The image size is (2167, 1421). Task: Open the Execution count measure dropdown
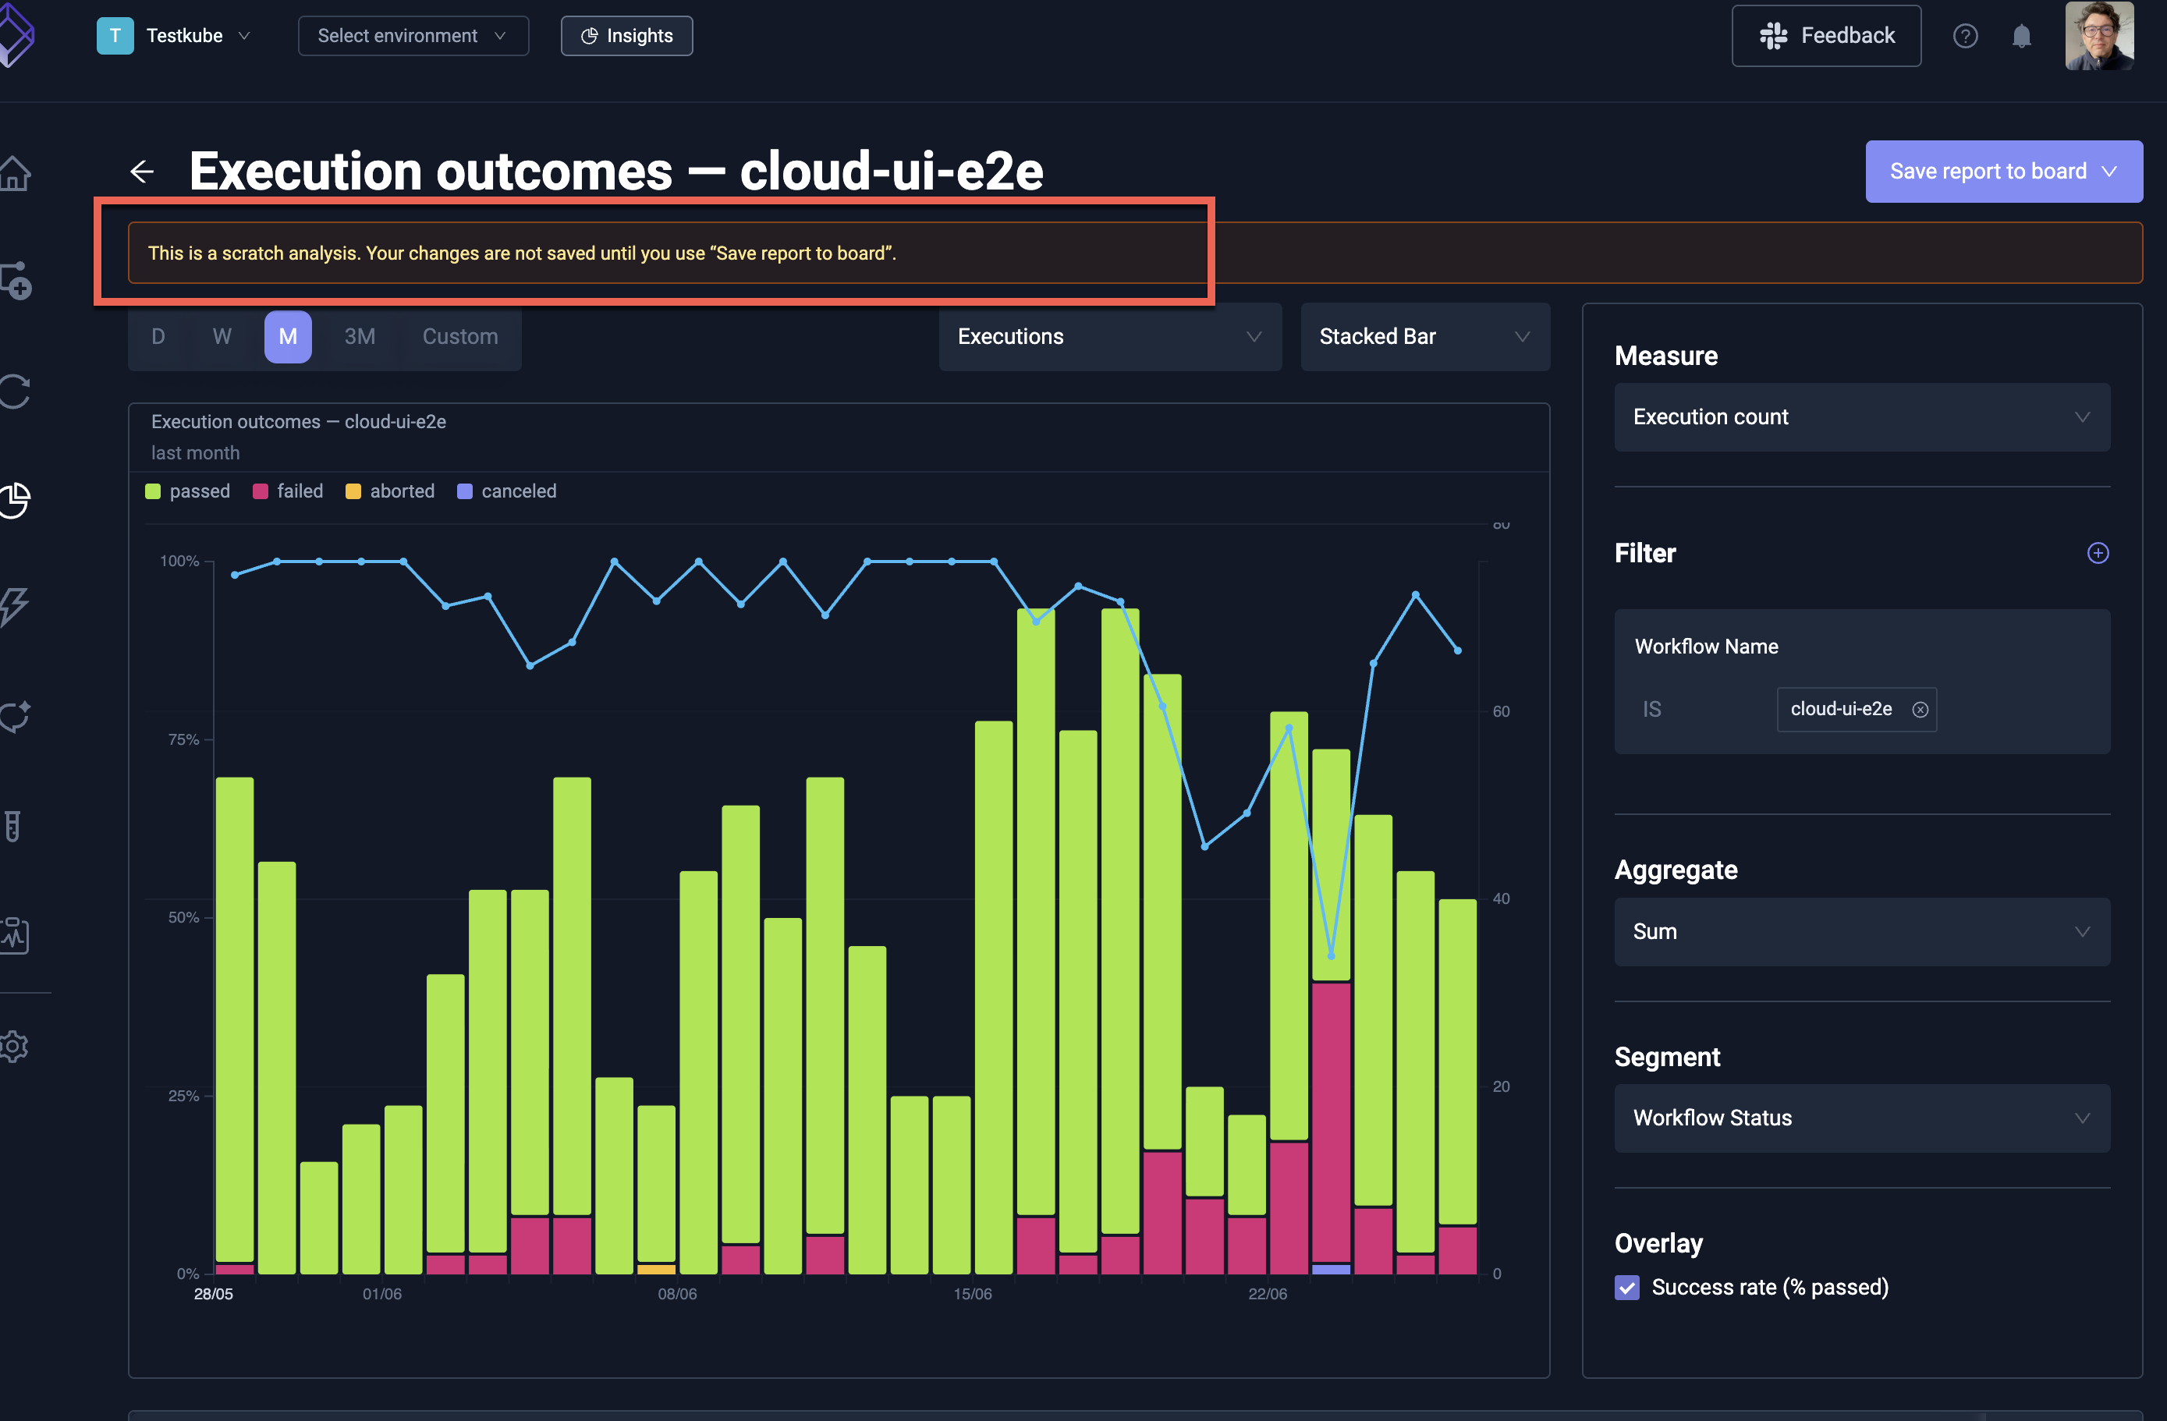tap(1862, 417)
